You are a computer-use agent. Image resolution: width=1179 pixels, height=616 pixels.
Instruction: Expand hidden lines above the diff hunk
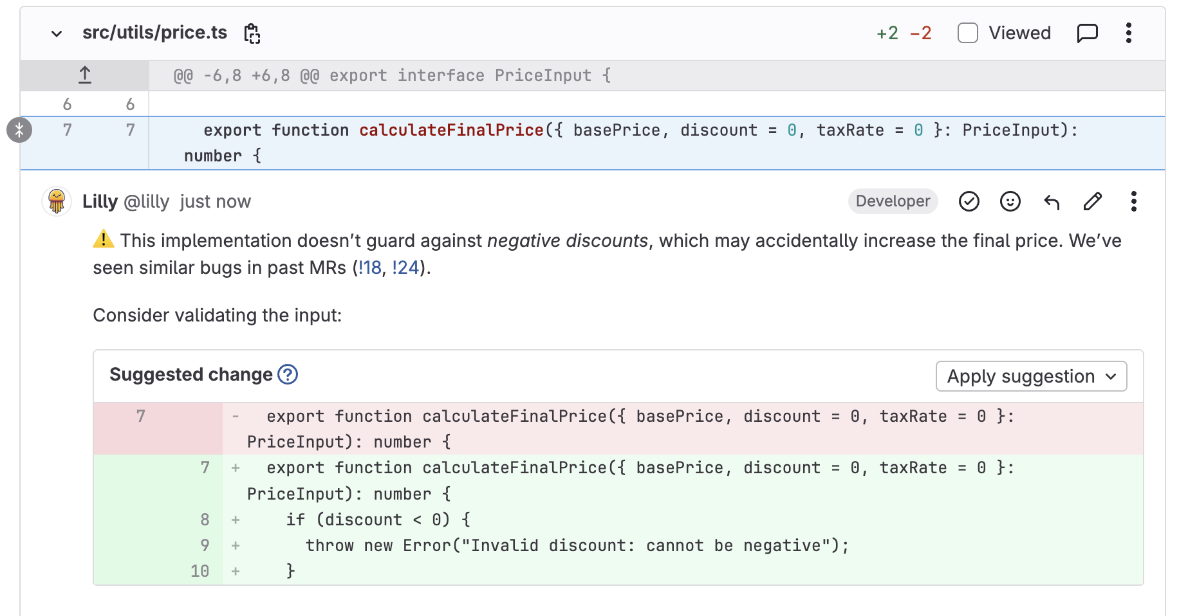[x=84, y=75]
